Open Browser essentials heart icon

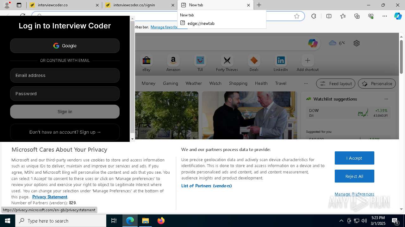[x=371, y=16]
